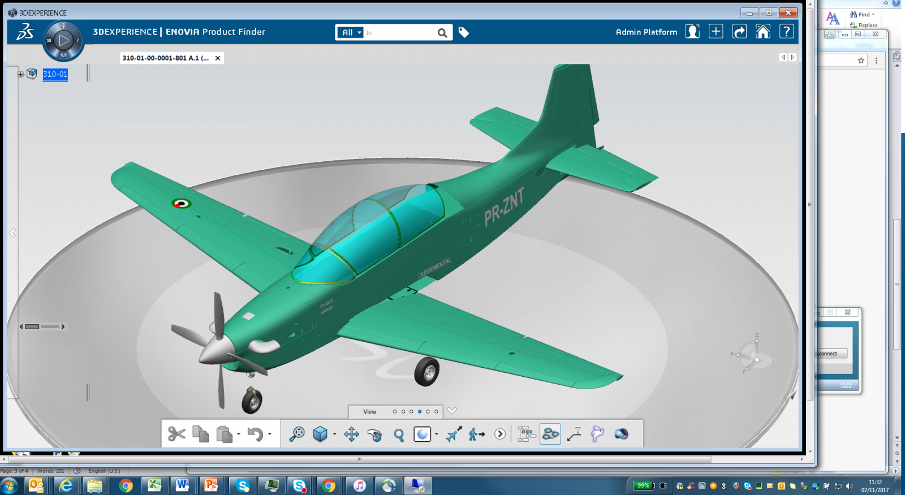
Task: Click the Dassault 3DS logo
Action: [24, 32]
